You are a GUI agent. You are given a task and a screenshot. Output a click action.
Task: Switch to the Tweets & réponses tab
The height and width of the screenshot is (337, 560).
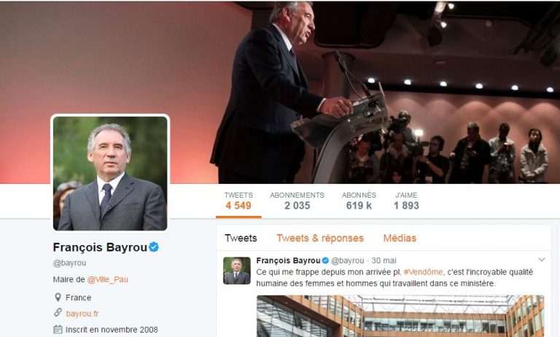[320, 238]
